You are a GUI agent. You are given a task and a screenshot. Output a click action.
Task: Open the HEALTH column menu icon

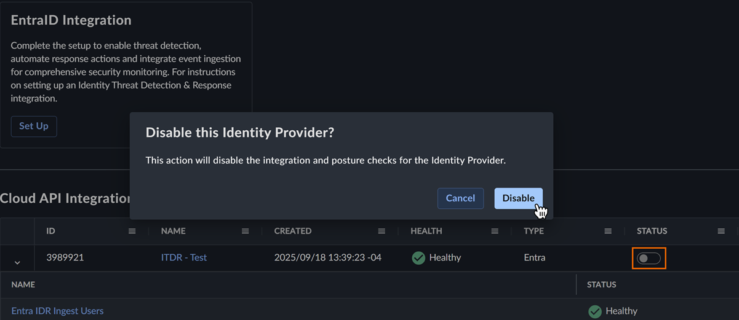(x=495, y=231)
